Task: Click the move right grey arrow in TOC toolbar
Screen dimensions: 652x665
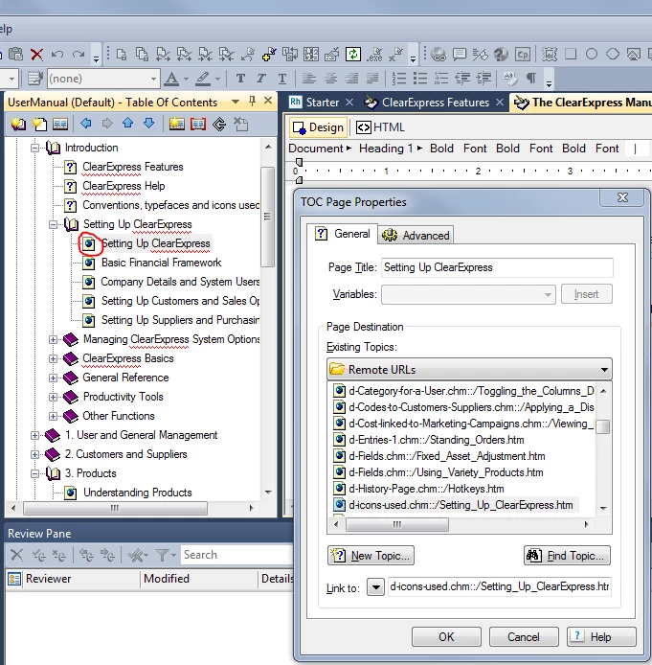Action: [107, 124]
